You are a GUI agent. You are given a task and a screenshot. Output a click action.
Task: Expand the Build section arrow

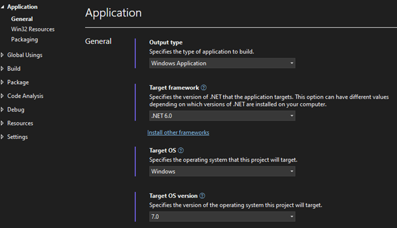2,69
